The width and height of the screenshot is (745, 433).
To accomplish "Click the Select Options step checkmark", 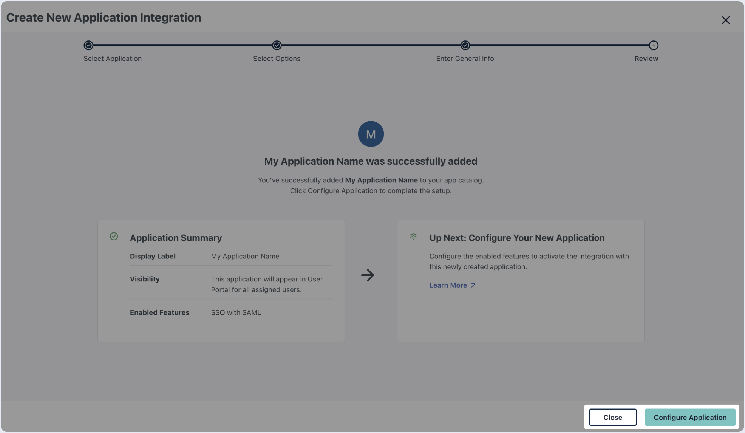I will 277,45.
